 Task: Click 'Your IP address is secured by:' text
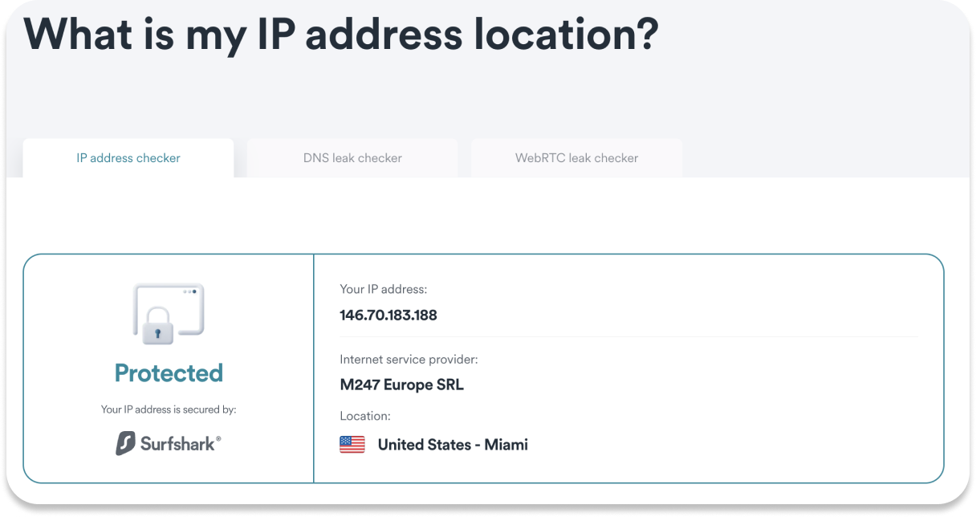coord(169,409)
